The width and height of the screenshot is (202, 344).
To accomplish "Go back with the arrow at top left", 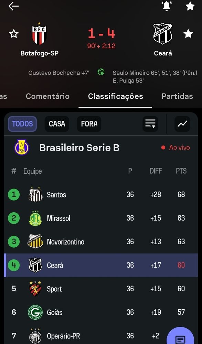I will (x=14, y=6).
